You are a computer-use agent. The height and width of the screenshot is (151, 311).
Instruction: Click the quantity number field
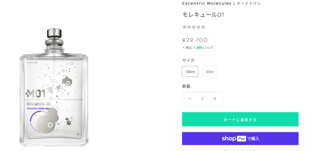coord(202,99)
